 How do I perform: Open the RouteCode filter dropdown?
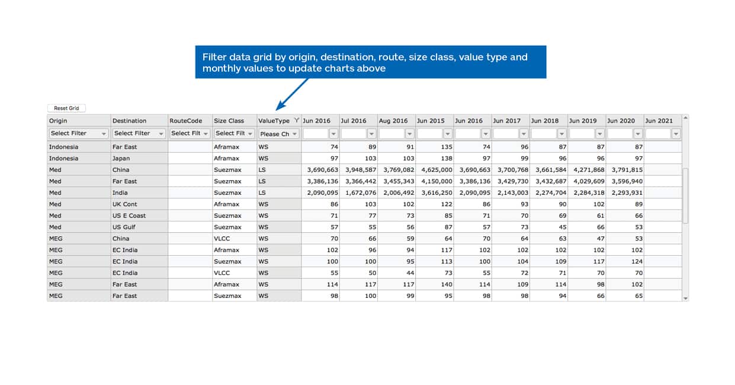(190, 134)
